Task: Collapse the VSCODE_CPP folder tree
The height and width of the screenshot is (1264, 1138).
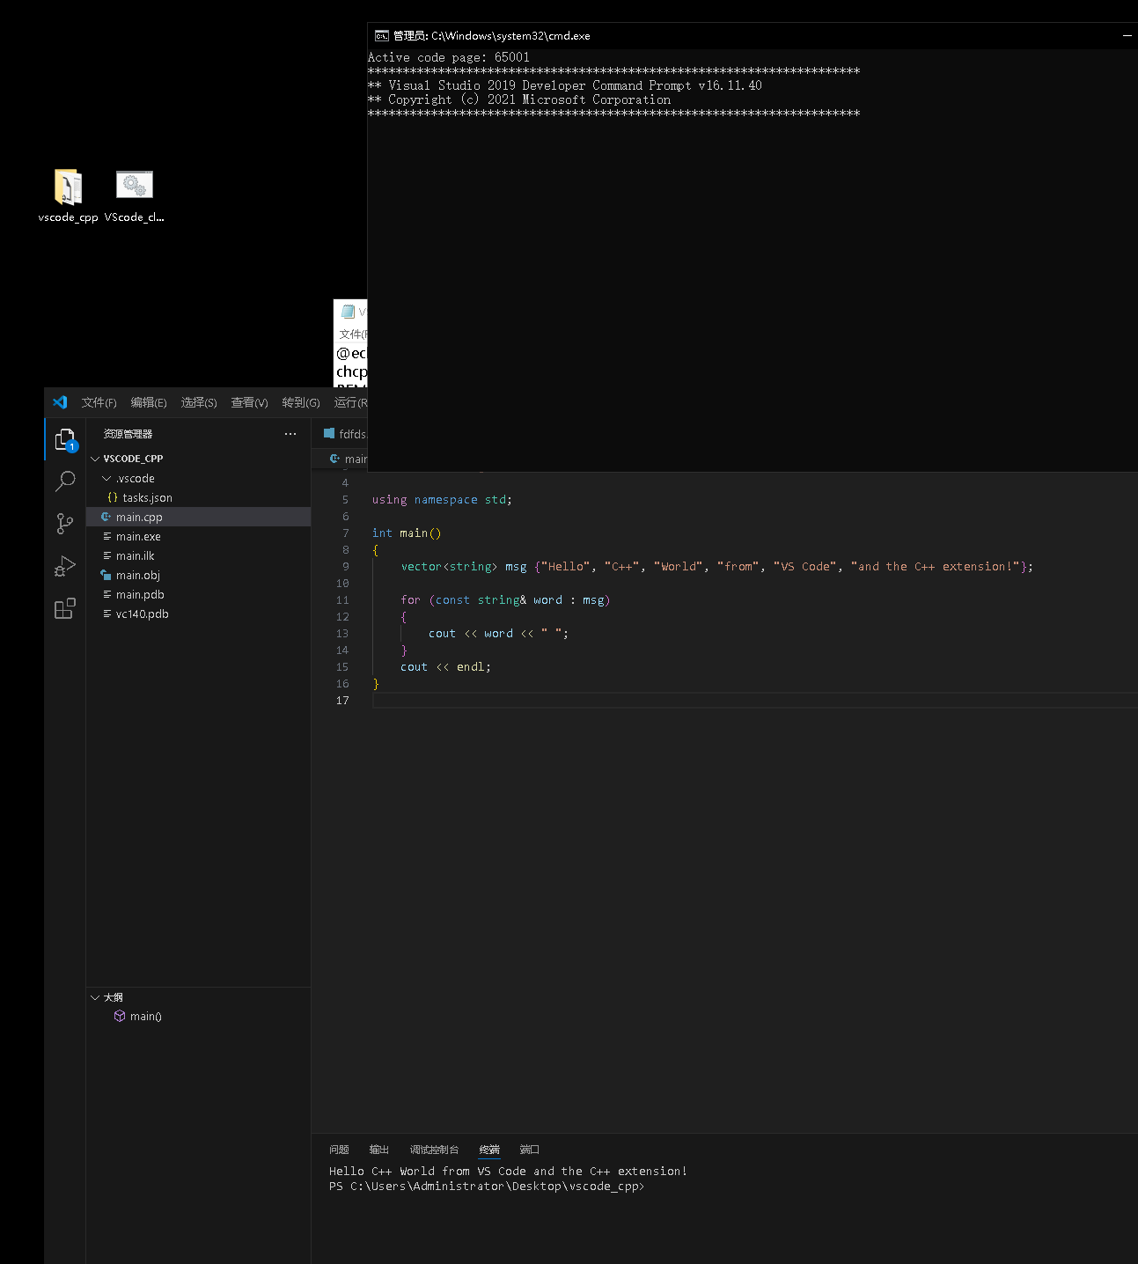Action: pos(95,458)
